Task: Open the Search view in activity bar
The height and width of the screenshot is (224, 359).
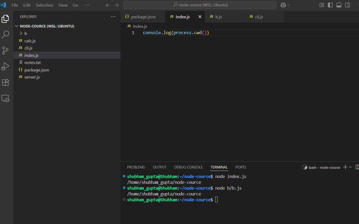Action: click(6, 34)
